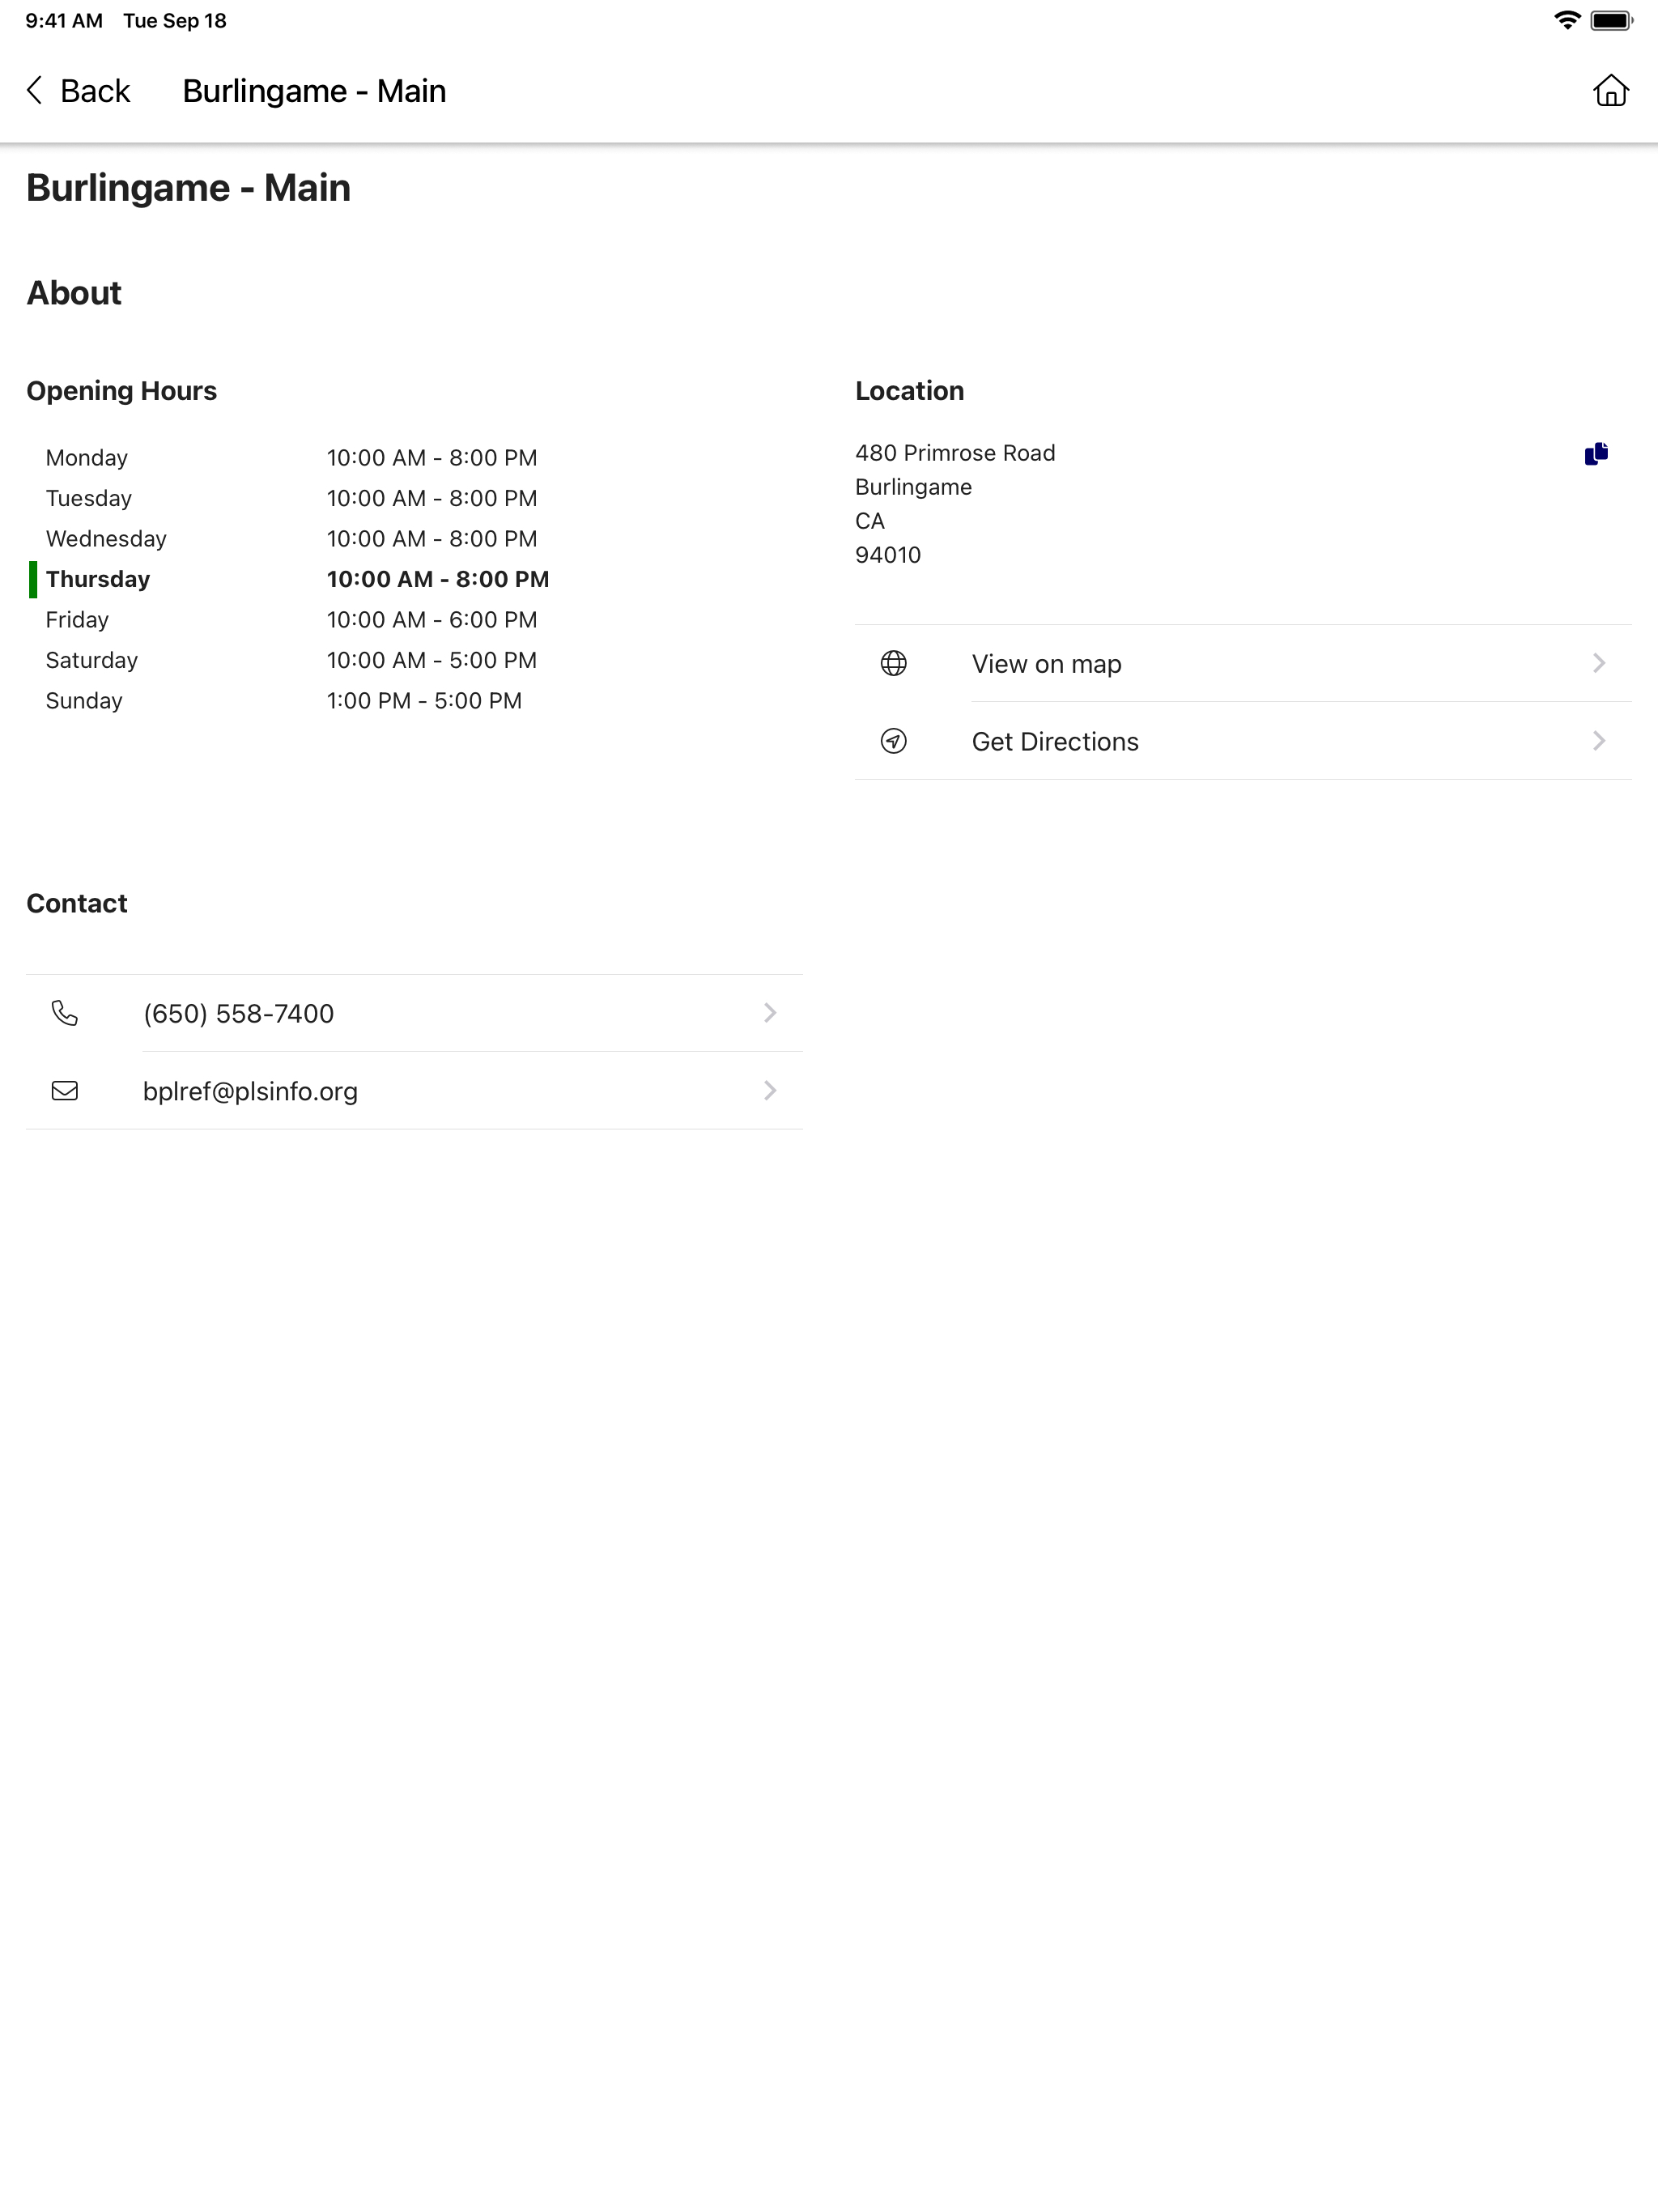Go back using the Back button
The image size is (1658, 2212).
[x=78, y=91]
